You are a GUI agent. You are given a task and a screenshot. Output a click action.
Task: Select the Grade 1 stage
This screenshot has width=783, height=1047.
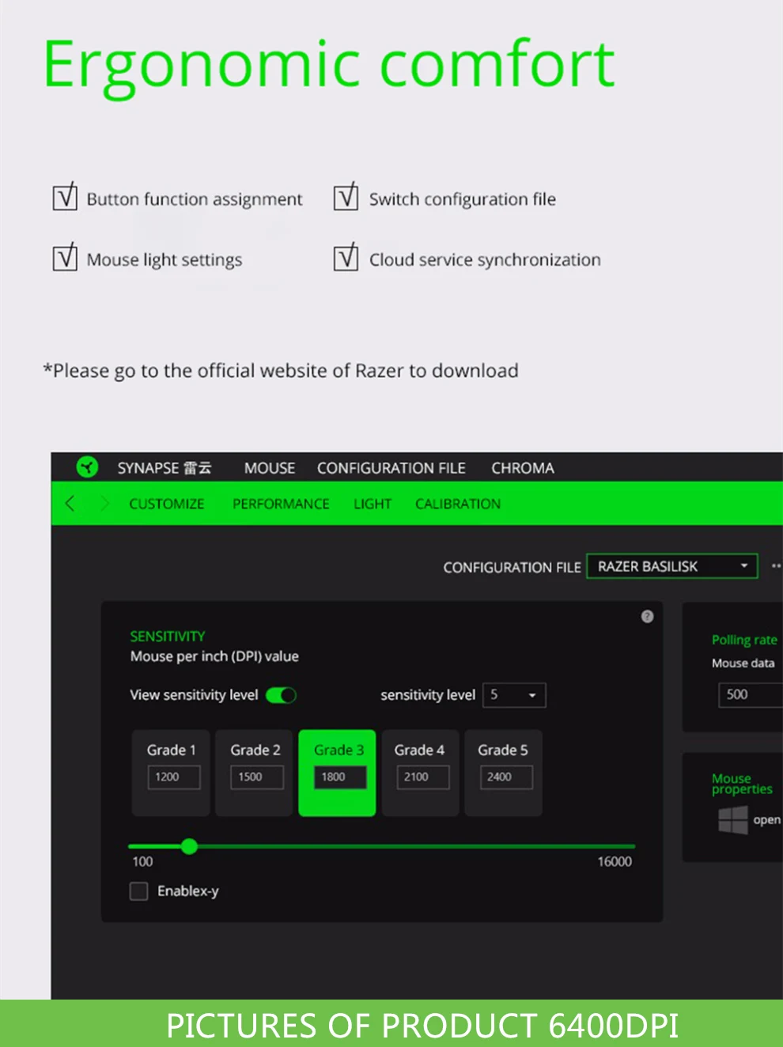point(171,773)
